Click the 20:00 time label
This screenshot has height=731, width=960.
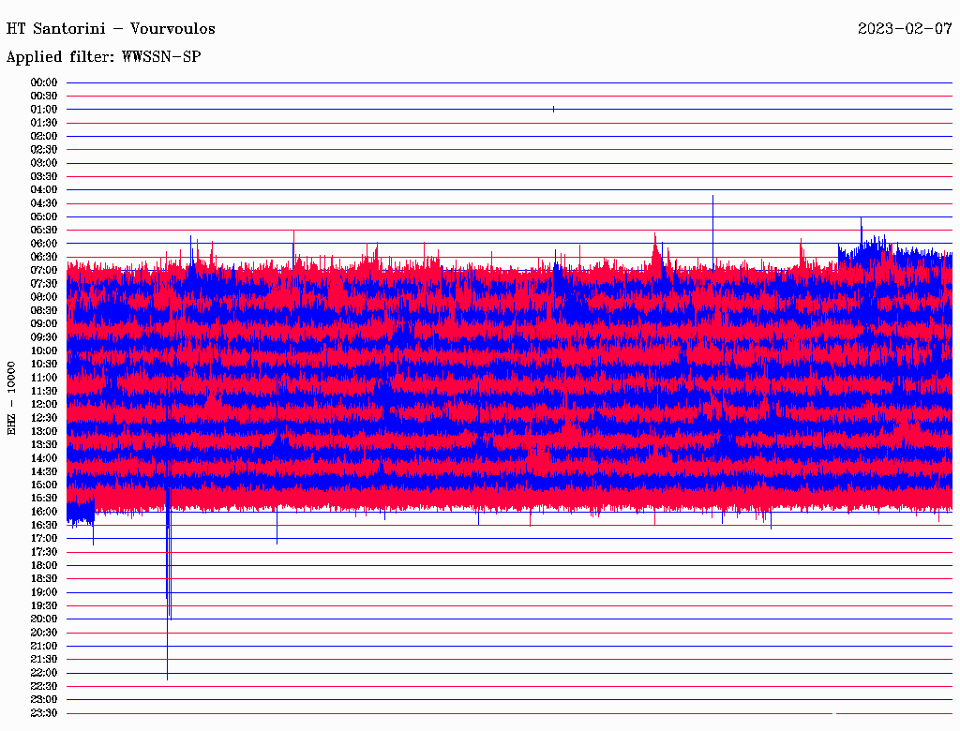click(44, 619)
